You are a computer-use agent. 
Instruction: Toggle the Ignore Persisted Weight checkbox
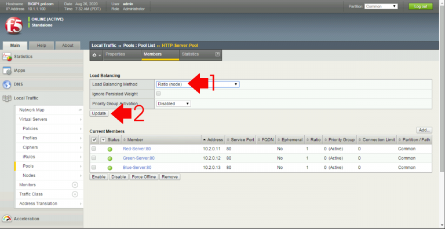tap(158, 94)
